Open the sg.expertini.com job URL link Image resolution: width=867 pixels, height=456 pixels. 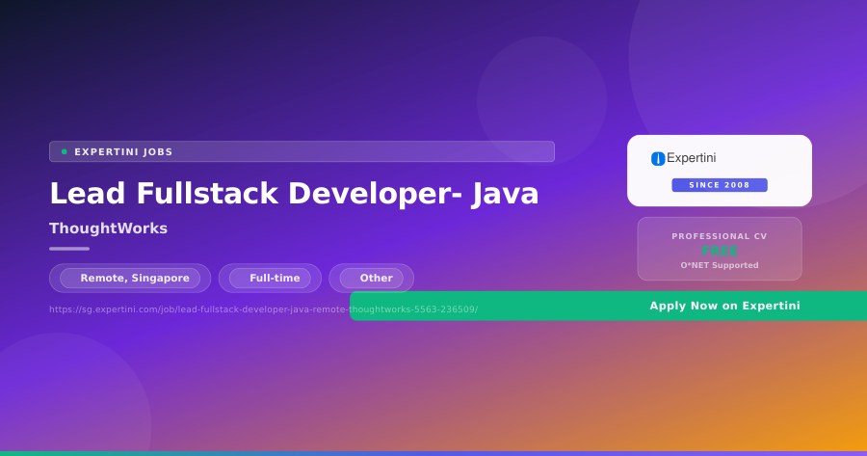263,309
